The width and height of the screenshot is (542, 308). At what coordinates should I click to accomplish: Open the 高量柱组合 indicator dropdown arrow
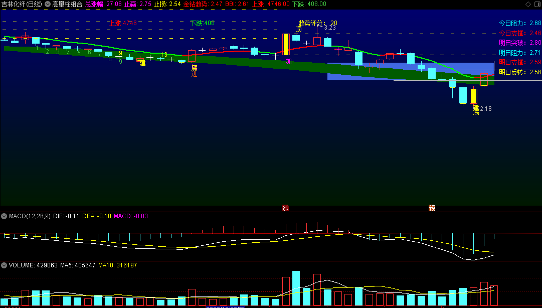tap(48, 4)
